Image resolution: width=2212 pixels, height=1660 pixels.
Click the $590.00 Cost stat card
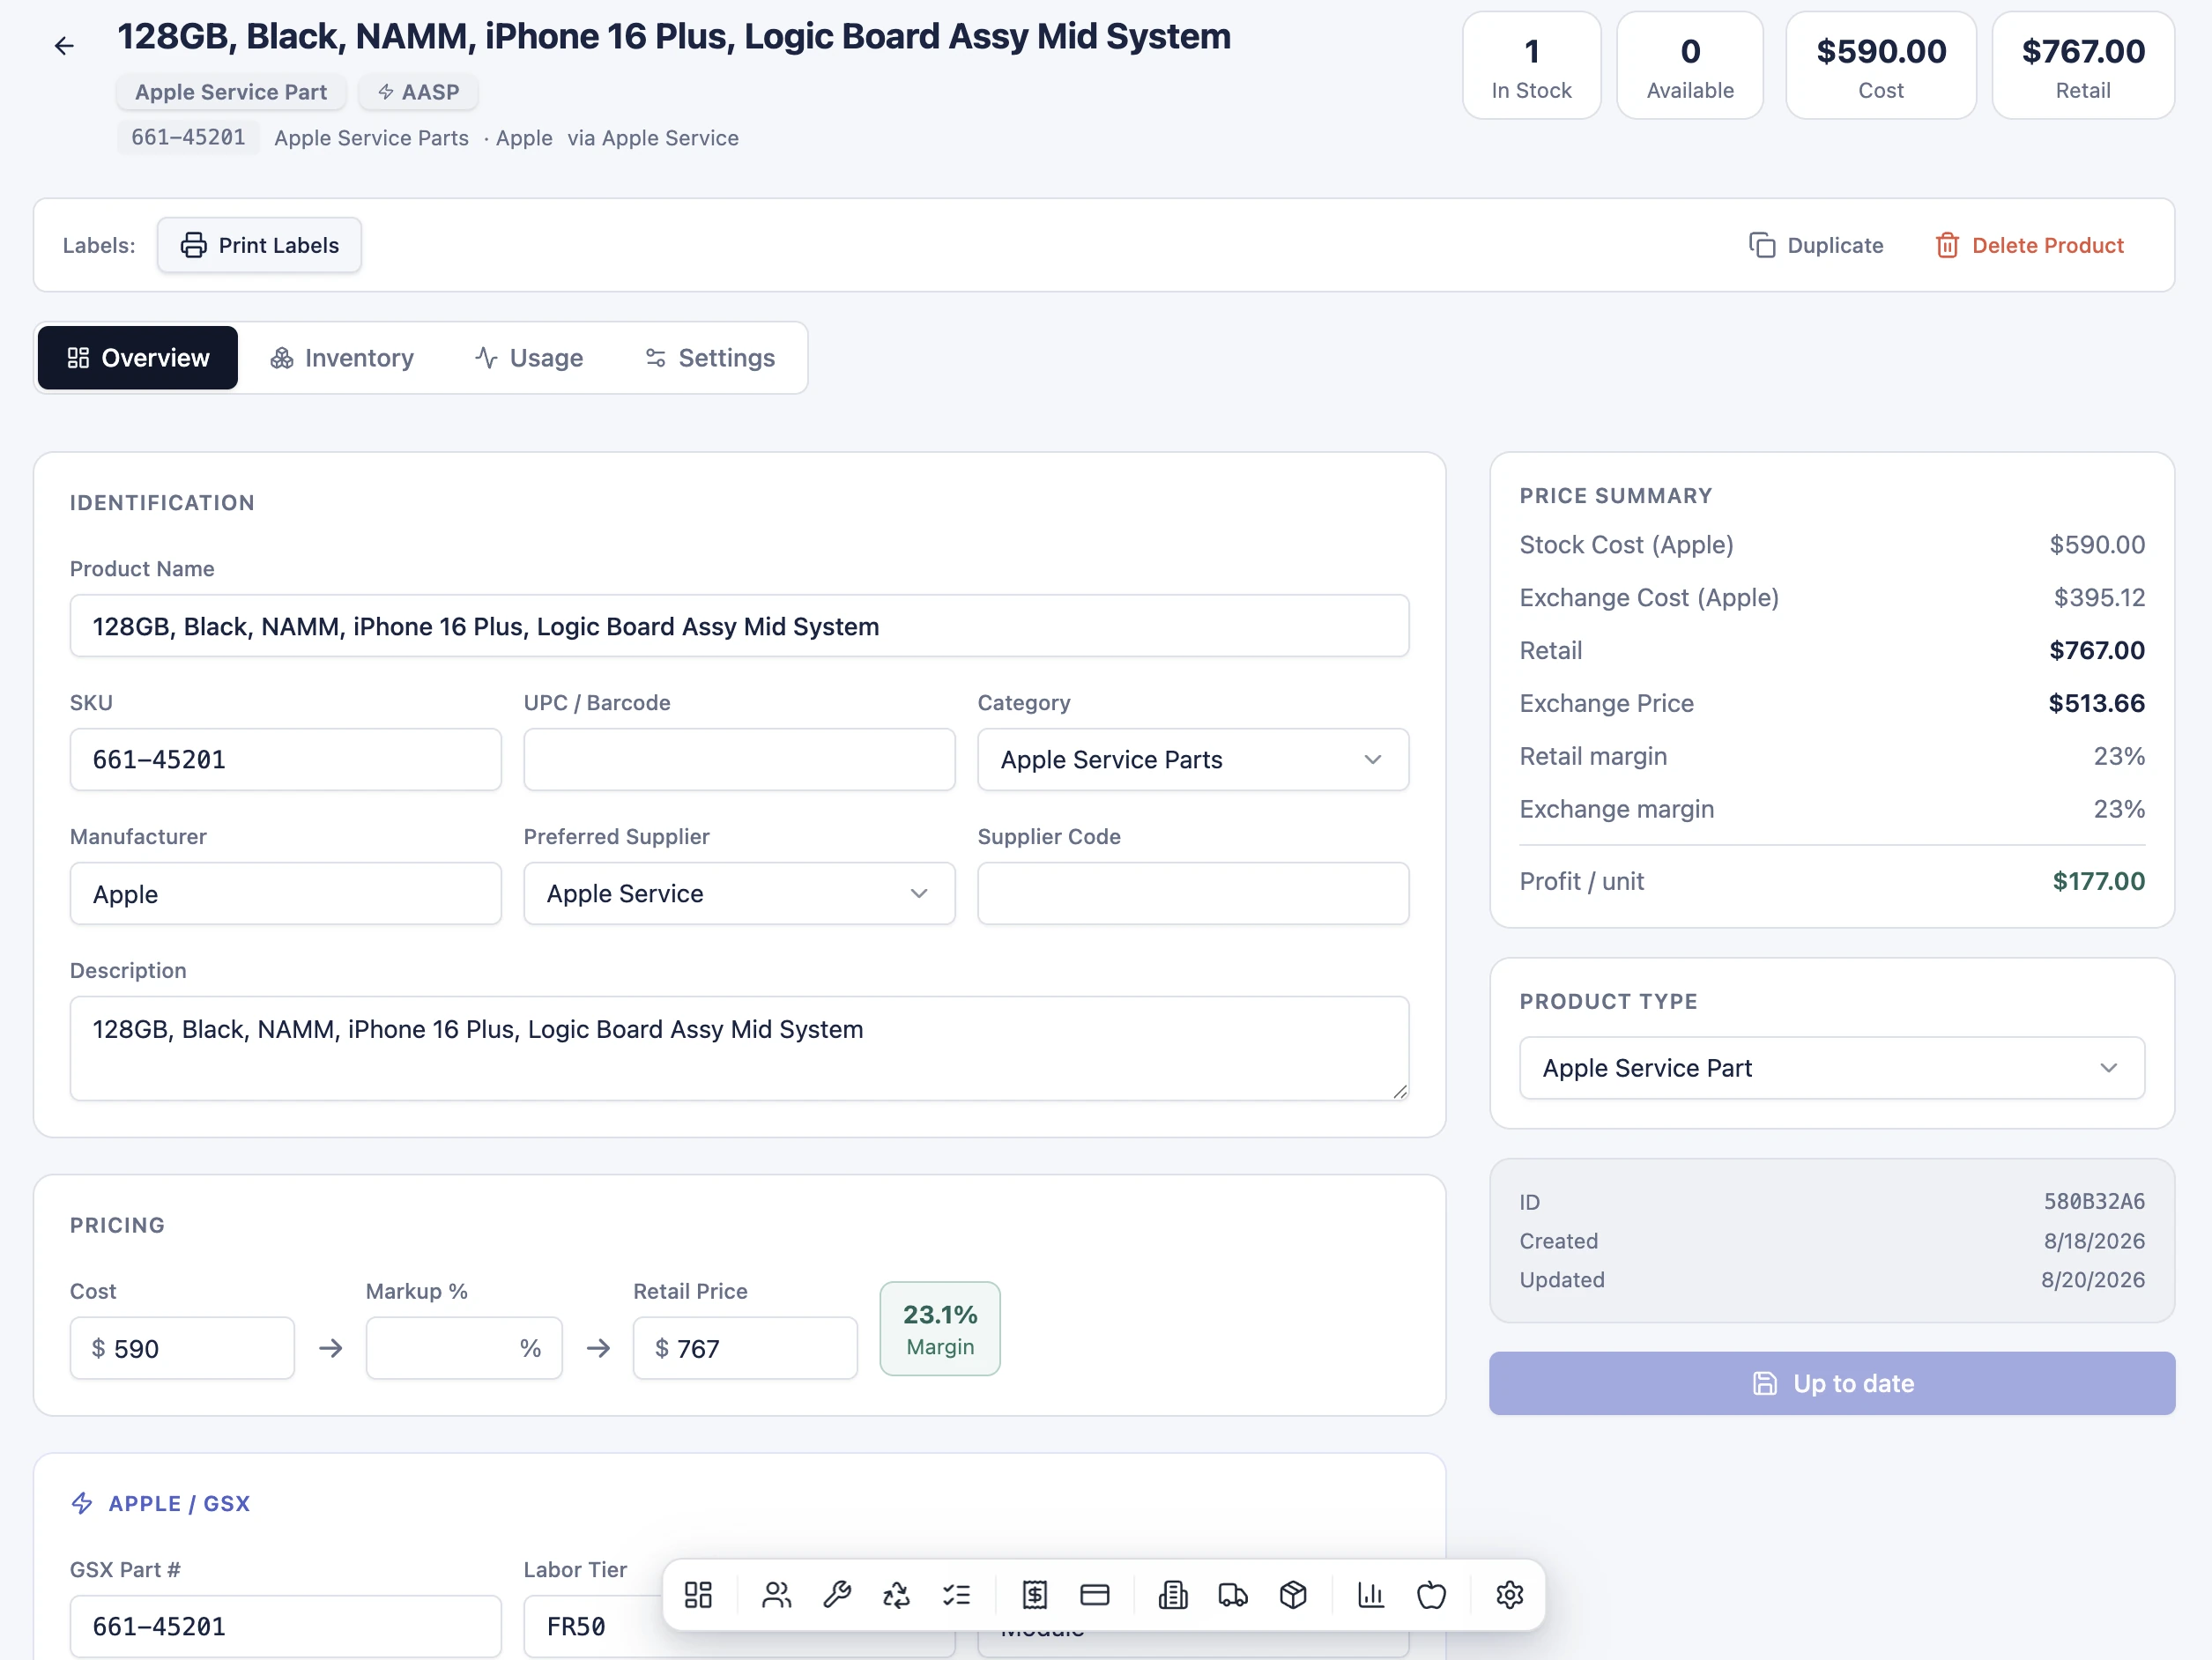tap(1881, 65)
